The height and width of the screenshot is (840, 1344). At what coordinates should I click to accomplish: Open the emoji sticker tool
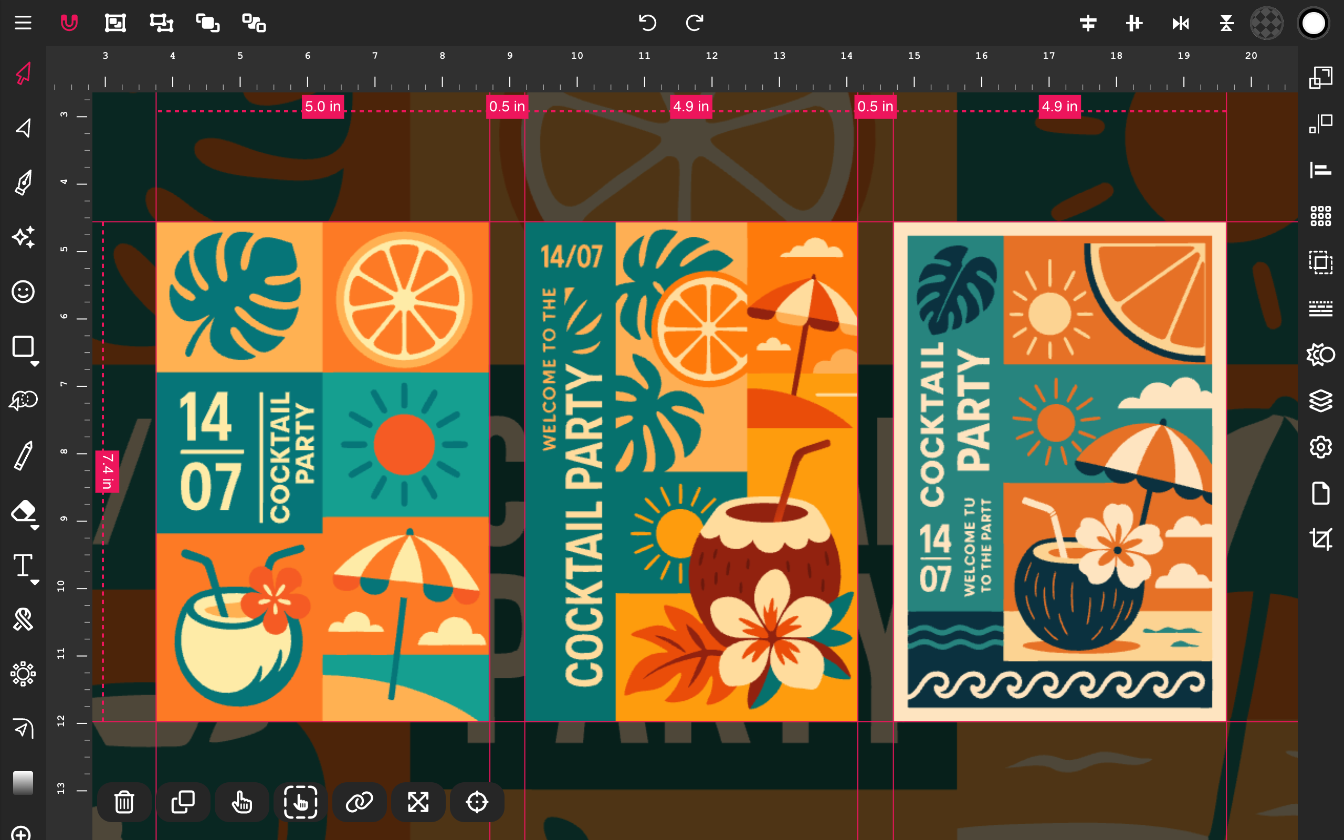(x=23, y=292)
